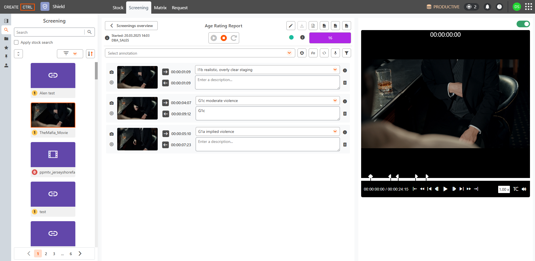Delete the I1b realistic staging annotation
The width and height of the screenshot is (535, 261).
pyautogui.click(x=345, y=83)
